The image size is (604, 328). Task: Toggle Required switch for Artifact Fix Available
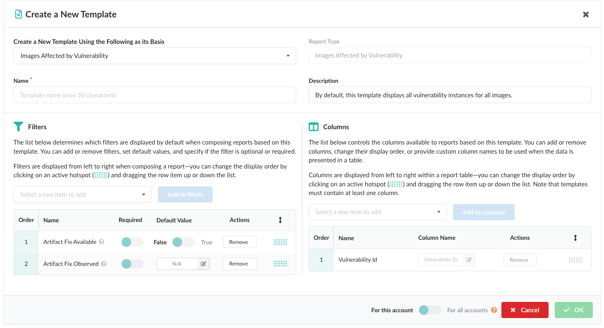click(x=132, y=242)
